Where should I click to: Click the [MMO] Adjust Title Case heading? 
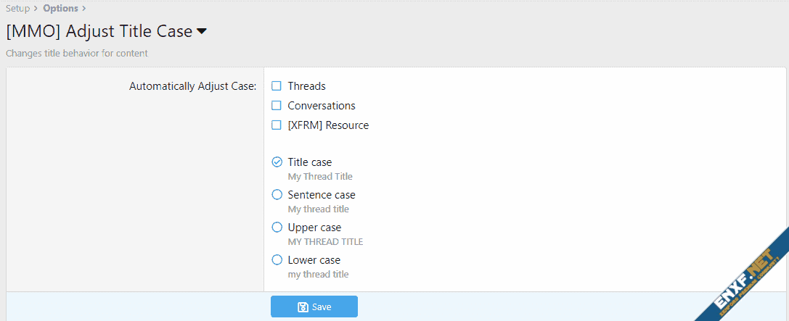tap(99, 31)
